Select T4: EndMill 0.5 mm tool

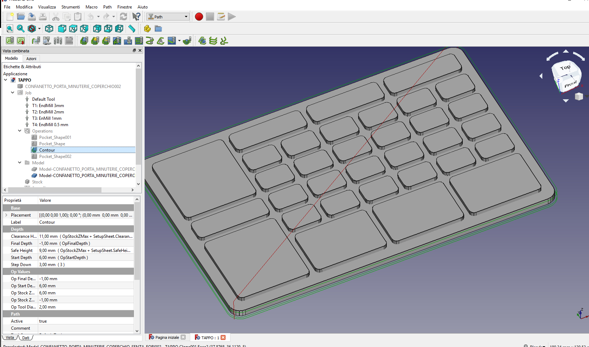pos(50,125)
